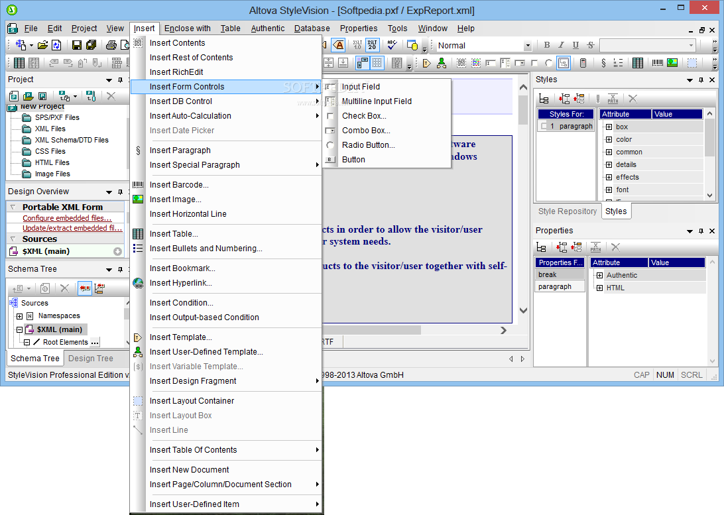
Task: Click the Underline formatting button
Action: [x=575, y=45]
